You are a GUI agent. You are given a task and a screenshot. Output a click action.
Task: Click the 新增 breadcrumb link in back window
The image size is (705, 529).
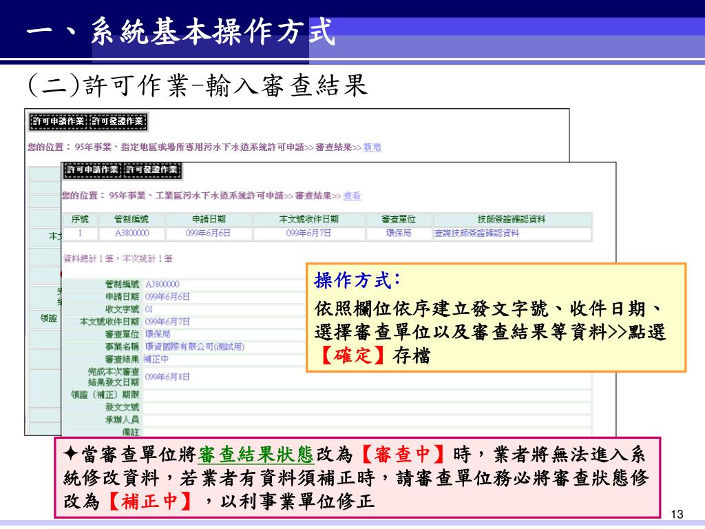372,147
